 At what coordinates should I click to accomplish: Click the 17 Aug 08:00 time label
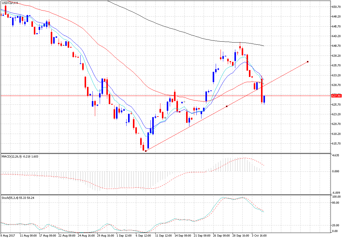tap(48, 236)
